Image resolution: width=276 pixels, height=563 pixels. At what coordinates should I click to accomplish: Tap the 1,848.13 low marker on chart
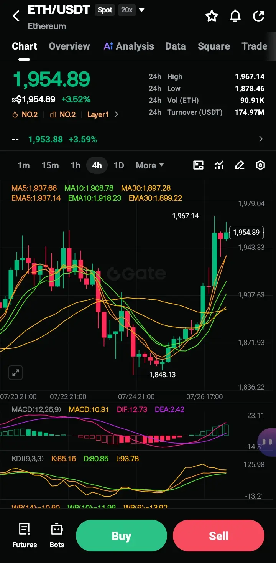(163, 375)
